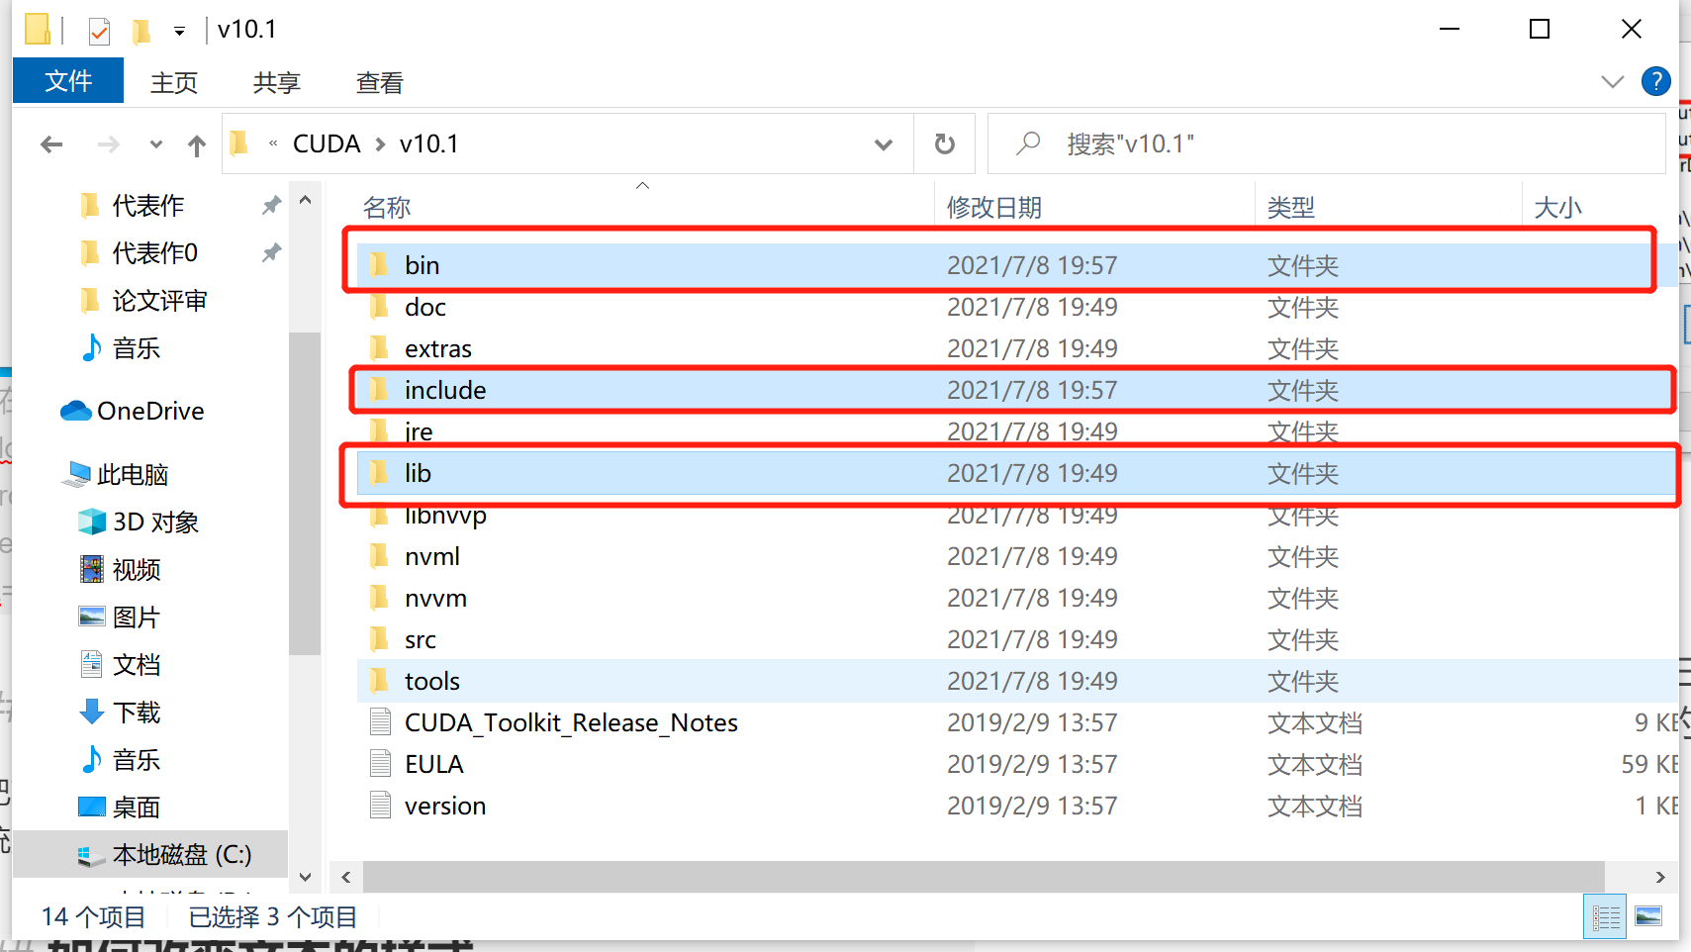Select the extras folder icon
The height and width of the screenshot is (952, 1691).
(x=379, y=348)
